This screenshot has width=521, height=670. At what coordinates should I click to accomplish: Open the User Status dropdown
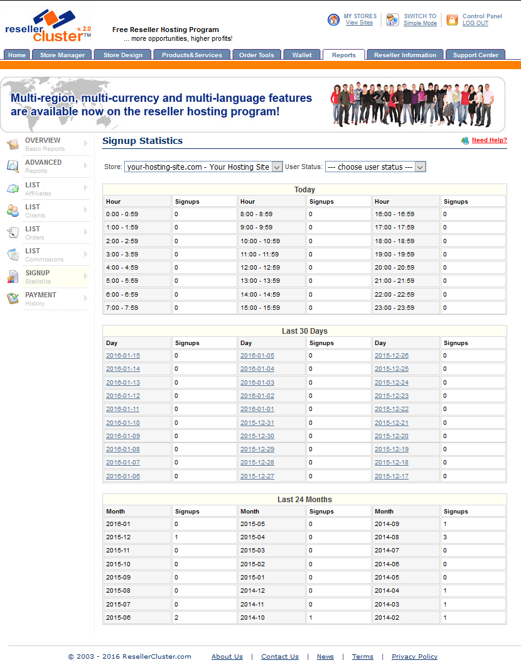pos(375,167)
